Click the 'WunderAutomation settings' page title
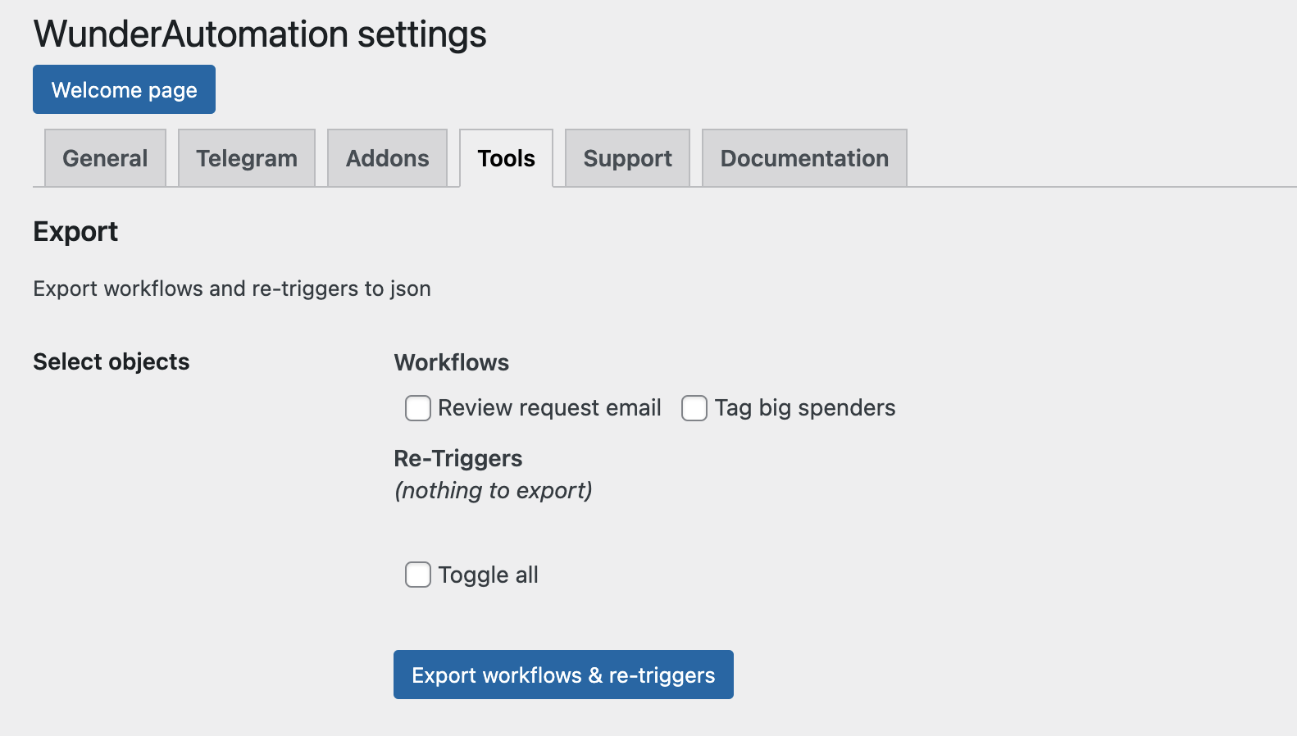The image size is (1297, 736). click(x=260, y=34)
